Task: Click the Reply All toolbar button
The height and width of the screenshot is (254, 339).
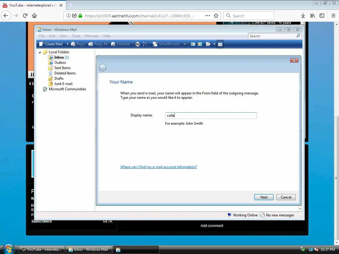Action: pyautogui.click(x=98, y=44)
